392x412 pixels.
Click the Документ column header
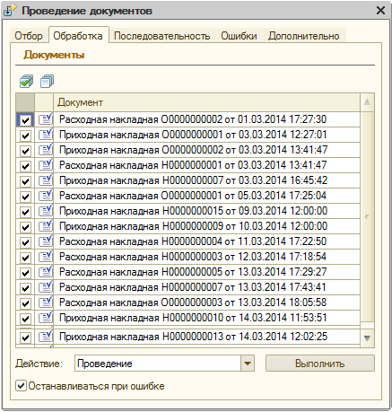click(206, 102)
